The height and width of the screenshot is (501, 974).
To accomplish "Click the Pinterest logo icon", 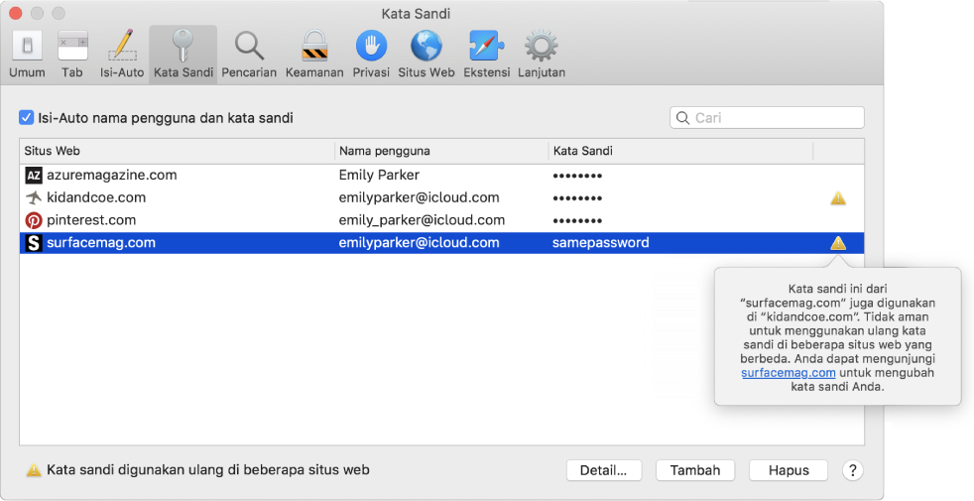I will 34,220.
